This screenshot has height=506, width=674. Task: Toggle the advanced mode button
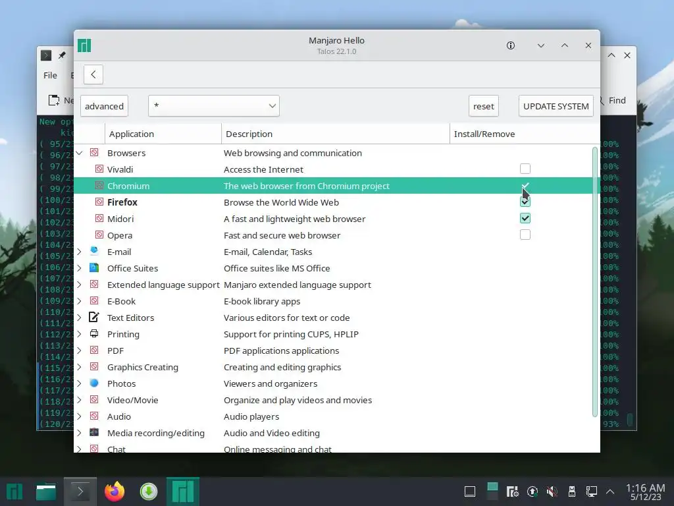pyautogui.click(x=104, y=106)
